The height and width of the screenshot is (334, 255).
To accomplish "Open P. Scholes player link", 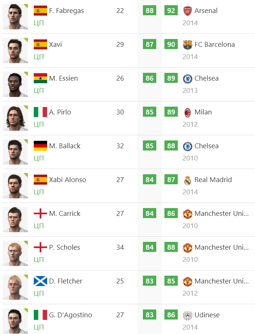I will click(64, 247).
